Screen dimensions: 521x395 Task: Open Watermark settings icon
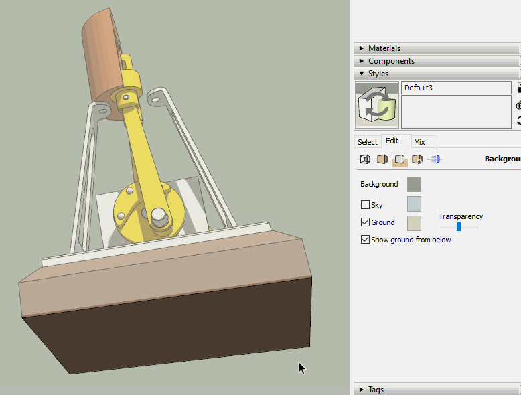click(417, 159)
